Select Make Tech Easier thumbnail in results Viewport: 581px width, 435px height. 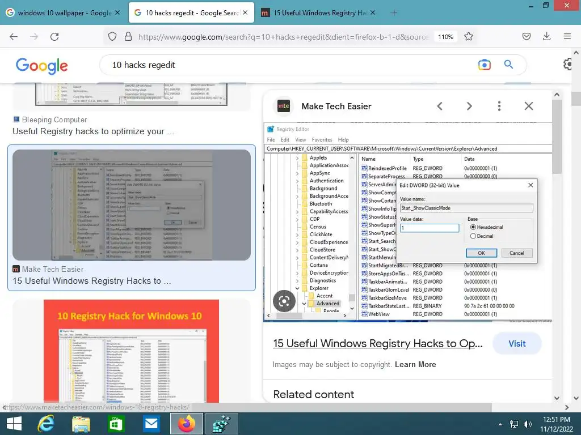pos(132,204)
